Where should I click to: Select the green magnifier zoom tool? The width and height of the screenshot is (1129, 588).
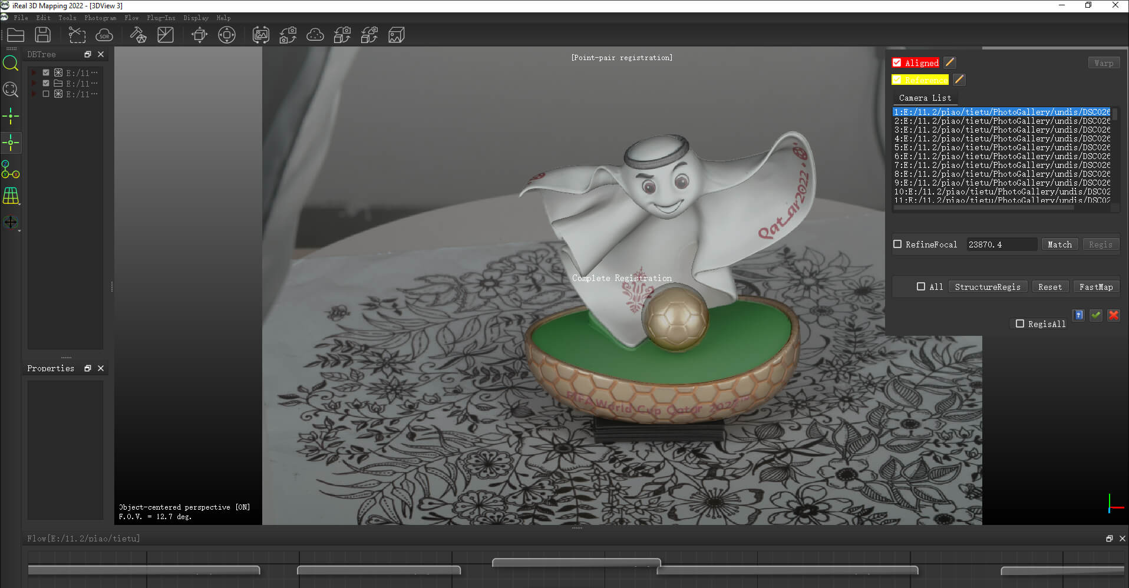pos(11,63)
